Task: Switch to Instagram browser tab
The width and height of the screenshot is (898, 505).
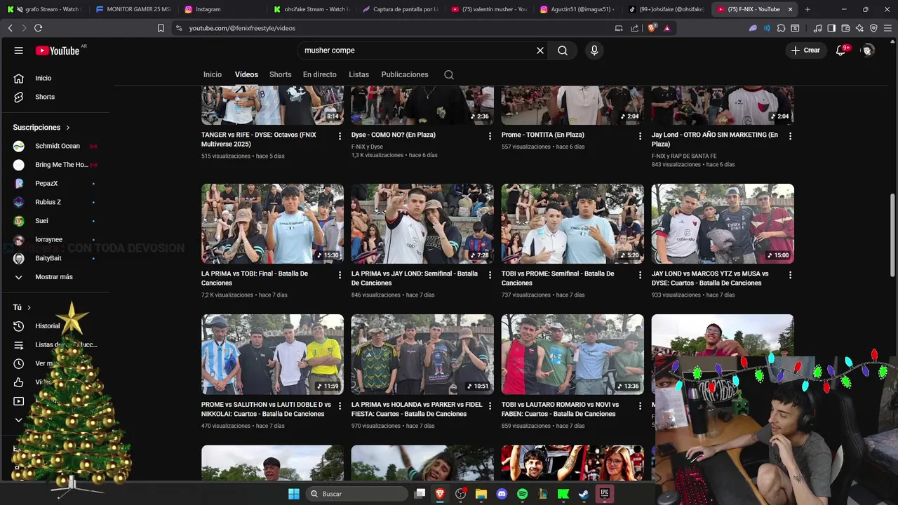Action: point(221,9)
